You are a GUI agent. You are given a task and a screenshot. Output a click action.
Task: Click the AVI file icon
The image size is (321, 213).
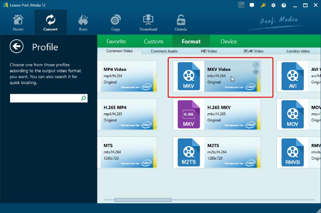[x=293, y=76]
